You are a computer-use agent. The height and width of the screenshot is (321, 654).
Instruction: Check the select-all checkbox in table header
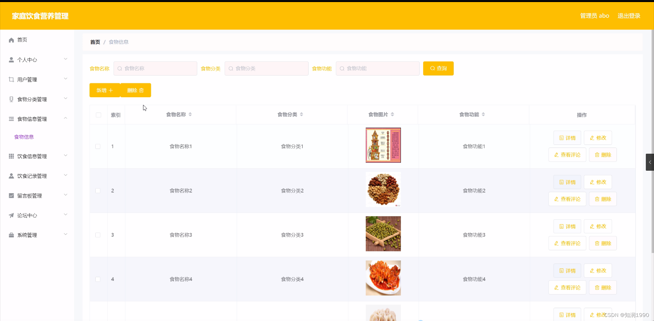(x=98, y=115)
